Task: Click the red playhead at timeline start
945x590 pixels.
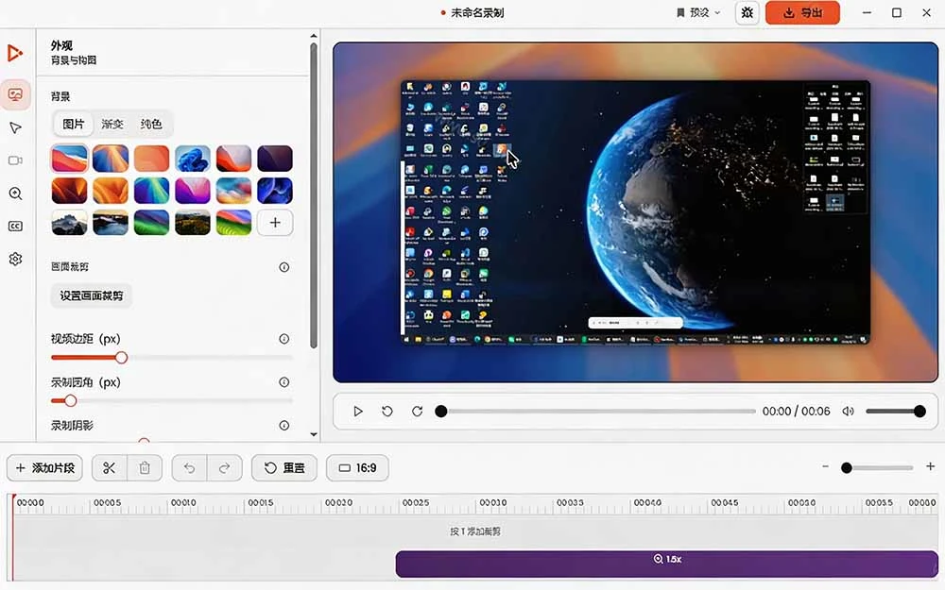Action: pyautogui.click(x=12, y=536)
